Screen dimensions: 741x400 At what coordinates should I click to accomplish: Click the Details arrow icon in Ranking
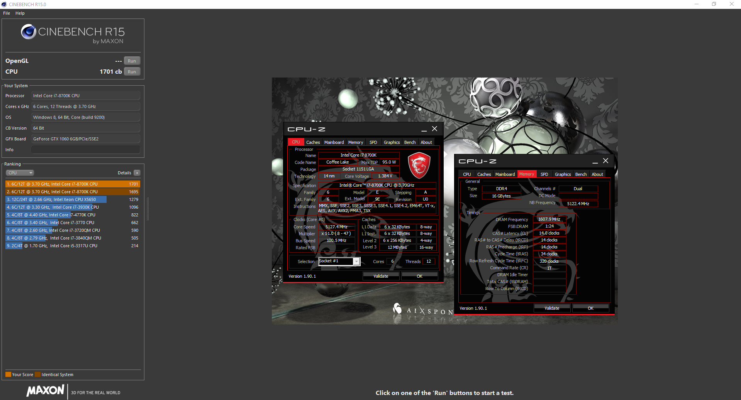[137, 173]
